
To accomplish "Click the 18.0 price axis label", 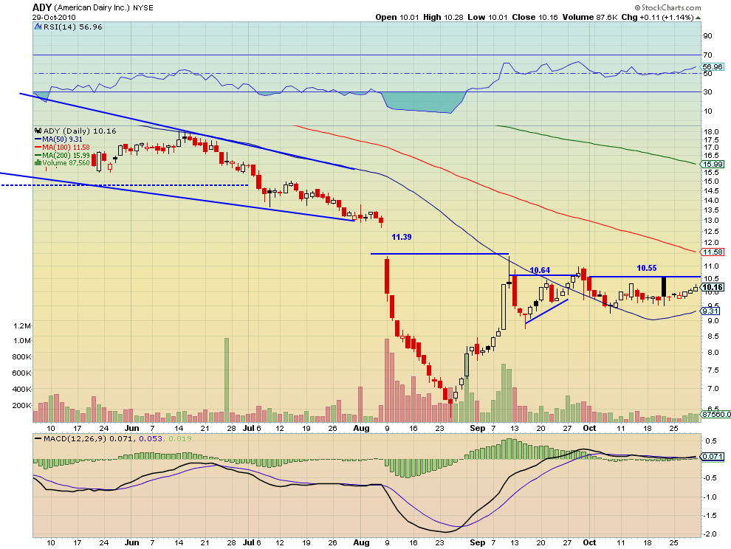I will tap(711, 132).
